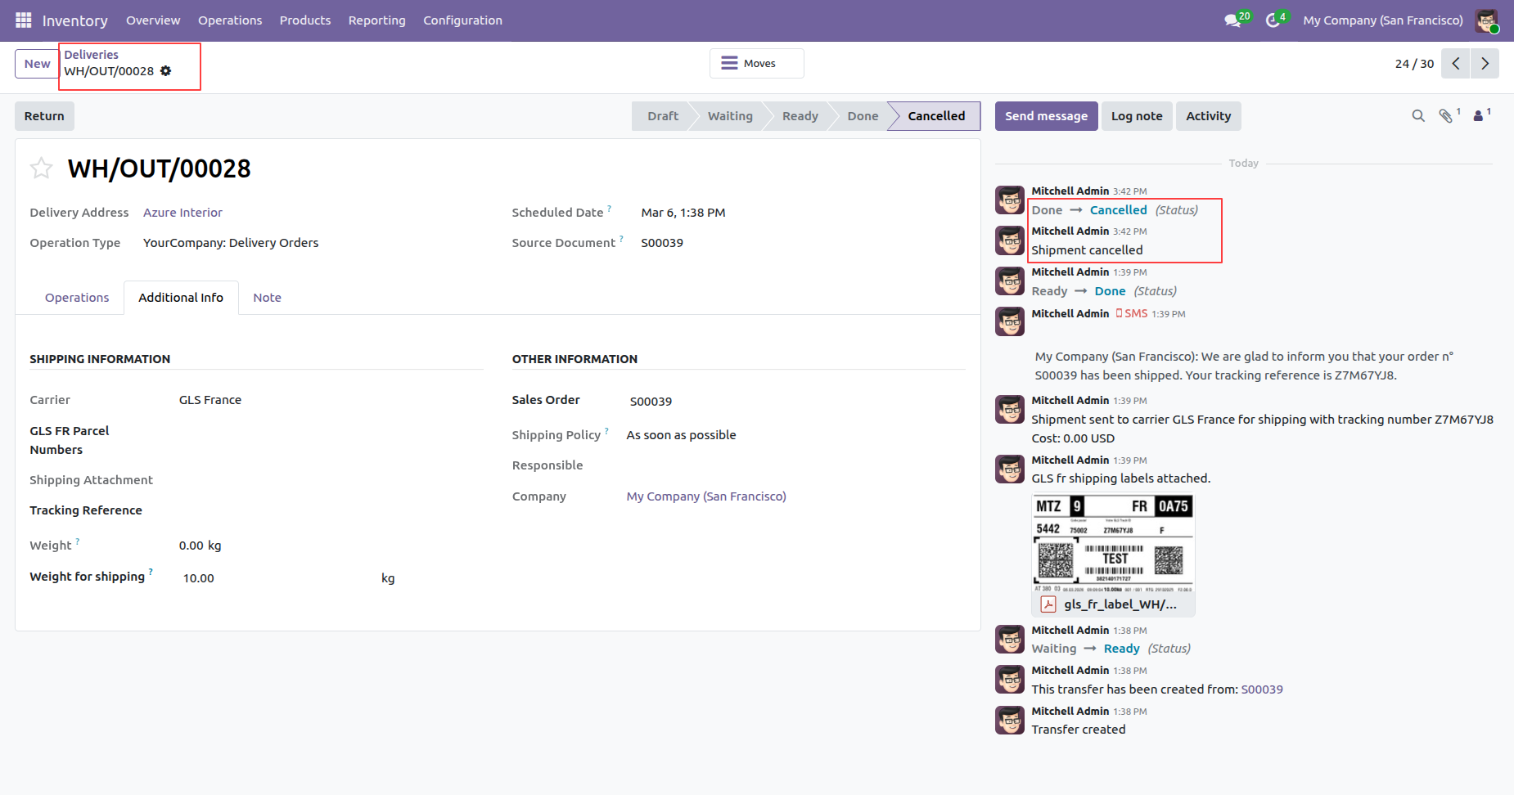Image resolution: width=1514 pixels, height=795 pixels.
Task: Click the Weight for shipping value 10.00
Action: click(199, 578)
